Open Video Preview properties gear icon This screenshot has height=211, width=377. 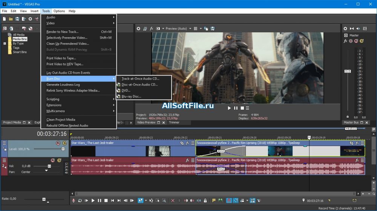coord(138,29)
